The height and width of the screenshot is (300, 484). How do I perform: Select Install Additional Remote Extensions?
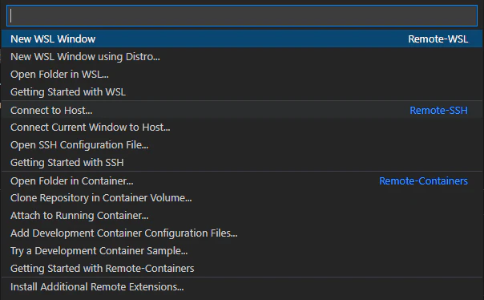click(x=242, y=286)
